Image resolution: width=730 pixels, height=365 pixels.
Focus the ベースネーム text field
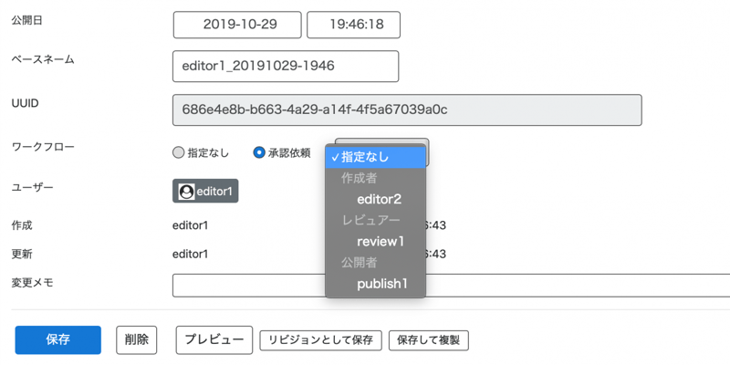(x=285, y=67)
